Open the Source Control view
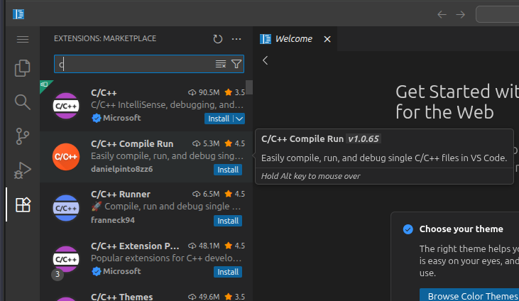This screenshot has width=519, height=301. pyautogui.click(x=23, y=136)
